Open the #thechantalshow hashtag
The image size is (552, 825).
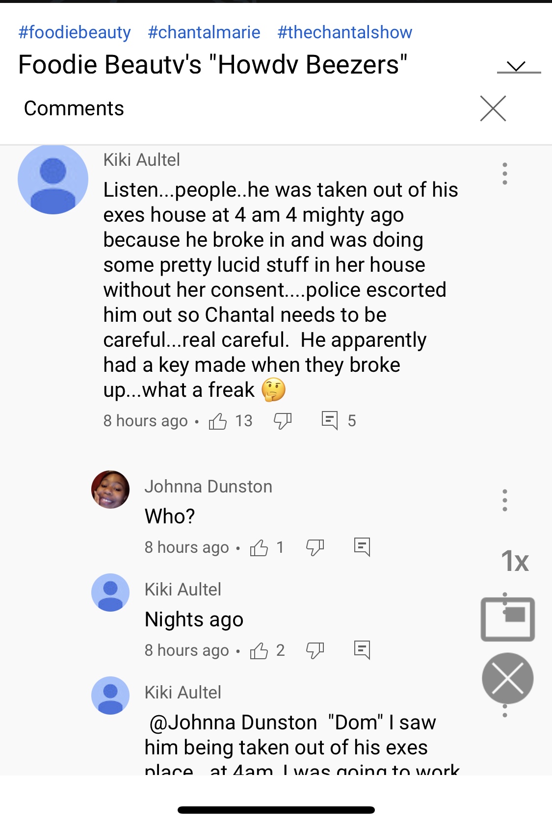click(344, 32)
